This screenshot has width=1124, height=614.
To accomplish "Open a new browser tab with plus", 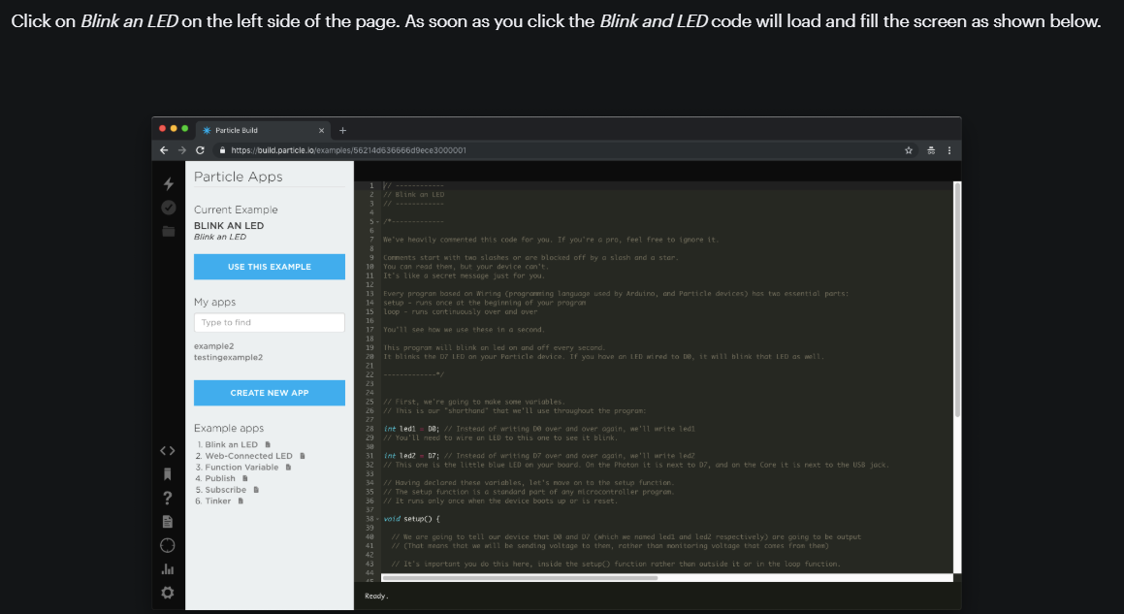I will pyautogui.click(x=342, y=130).
